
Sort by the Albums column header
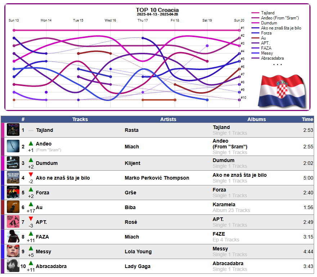(x=256, y=119)
